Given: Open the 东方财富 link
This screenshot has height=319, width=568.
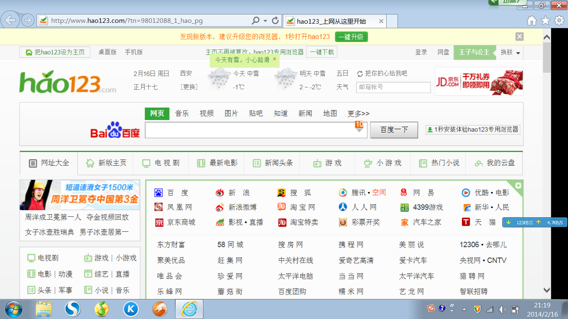Looking at the screenshot, I should 171,245.
